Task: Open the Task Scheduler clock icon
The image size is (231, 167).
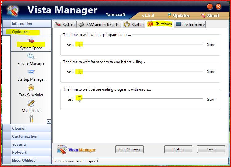Action: 31,88
